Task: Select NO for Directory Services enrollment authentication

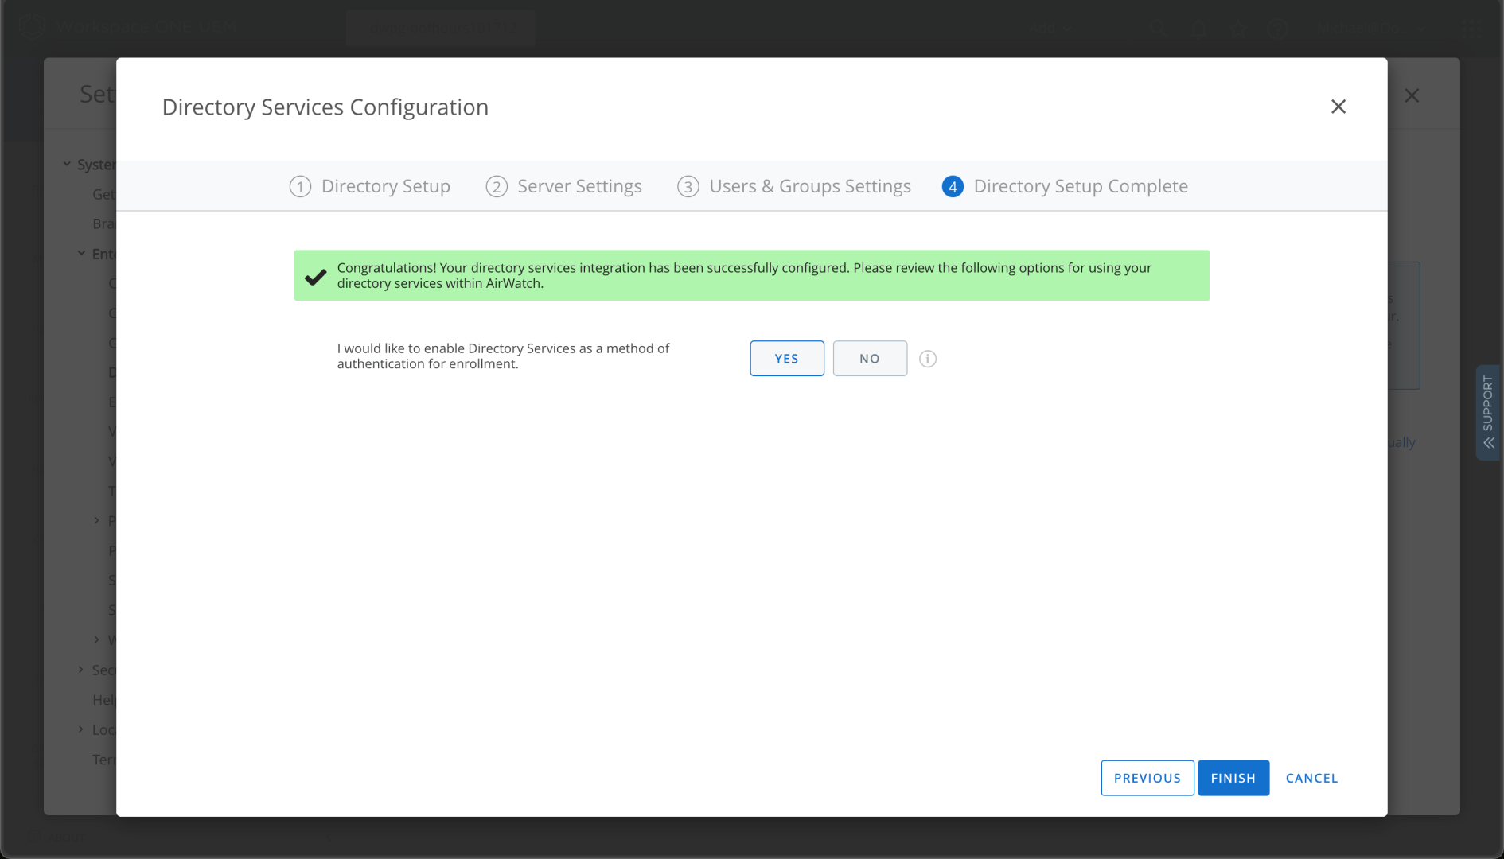Action: (x=869, y=359)
